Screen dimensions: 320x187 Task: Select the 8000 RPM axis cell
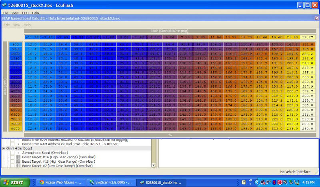click(16, 129)
